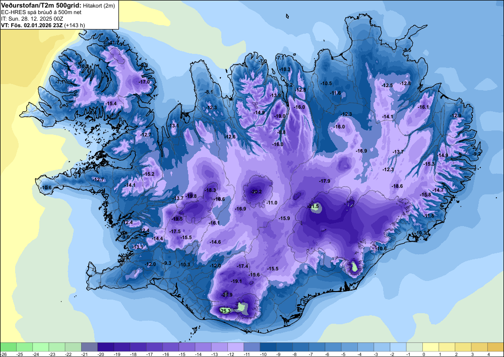Image resolution: width=504 pixels, height=357 pixels.
Task: Click the legend swatch between -1 and 0
Action: 415,347
